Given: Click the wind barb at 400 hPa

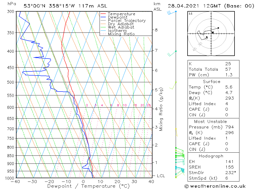Looking at the screenshot, I should coord(172,54).
